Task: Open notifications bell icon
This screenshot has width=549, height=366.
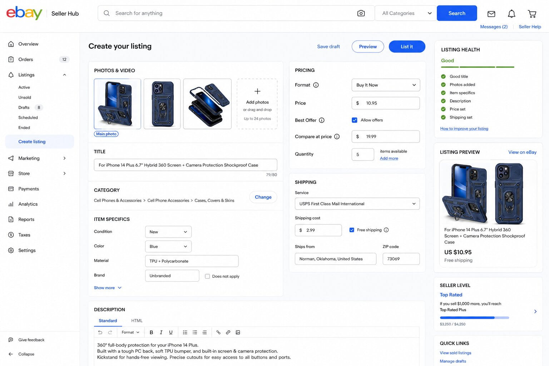Action: tap(511, 14)
